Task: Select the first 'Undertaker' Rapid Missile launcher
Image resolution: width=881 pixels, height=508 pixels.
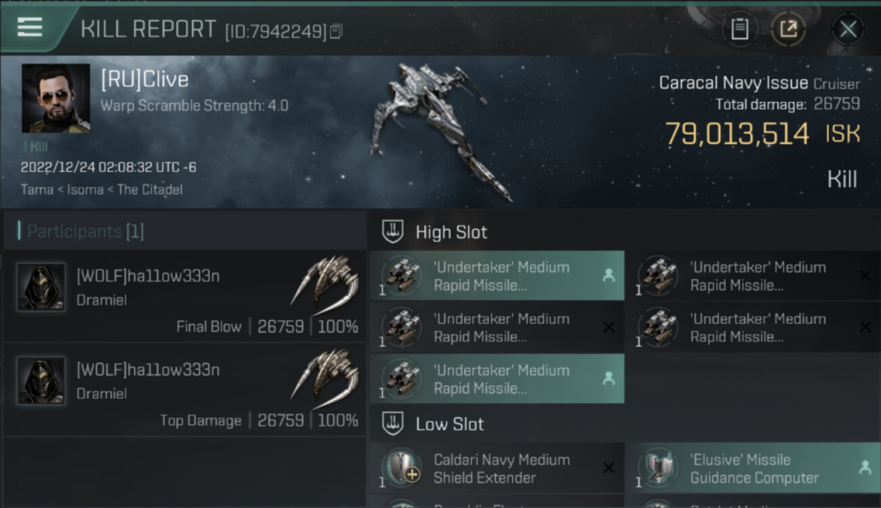Action: coord(497,276)
